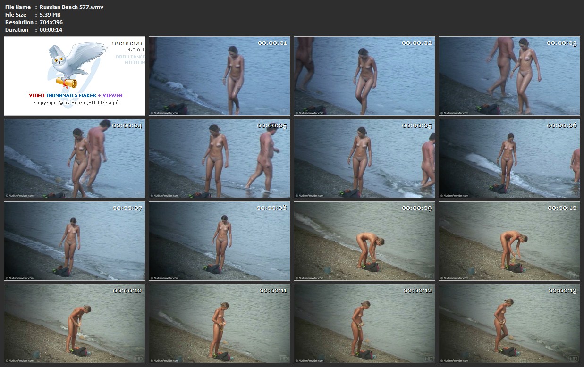Select the frame stamped 00:00:02

pyautogui.click(x=364, y=76)
